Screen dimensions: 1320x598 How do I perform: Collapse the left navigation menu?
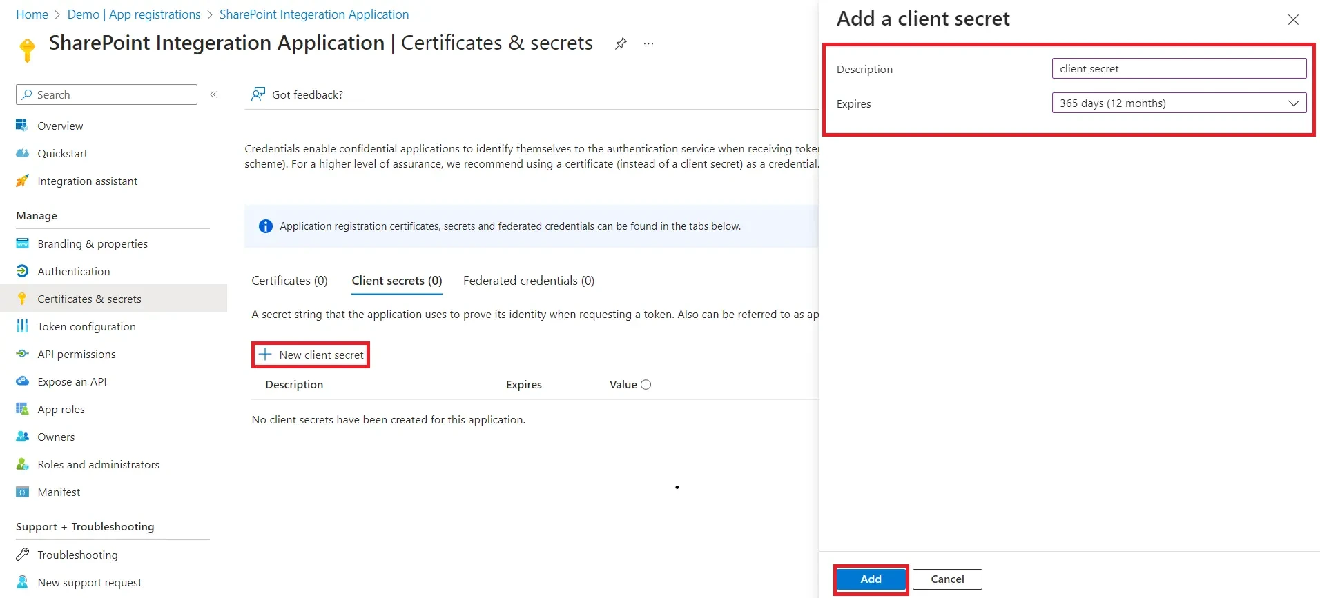point(213,94)
